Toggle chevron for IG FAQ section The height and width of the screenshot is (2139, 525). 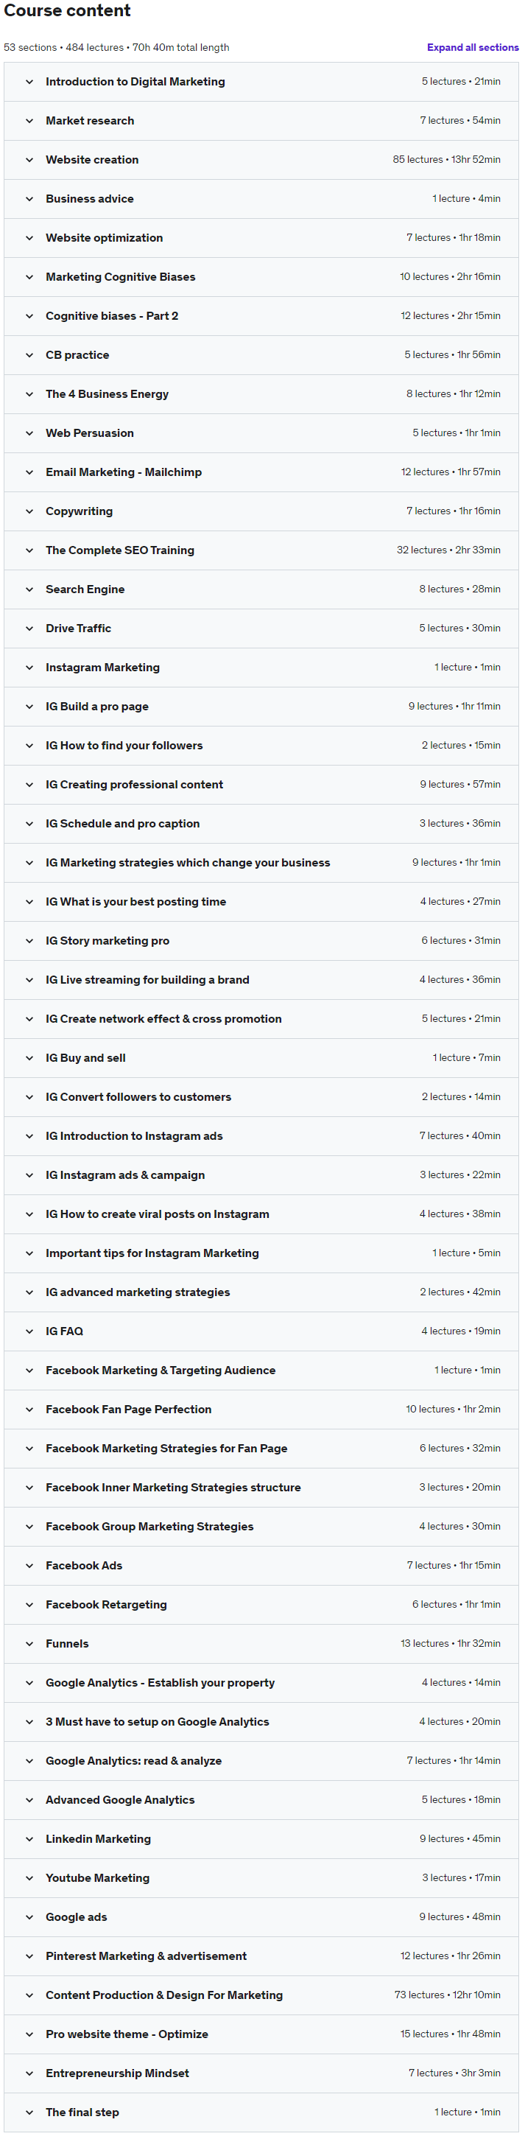[29, 1330]
